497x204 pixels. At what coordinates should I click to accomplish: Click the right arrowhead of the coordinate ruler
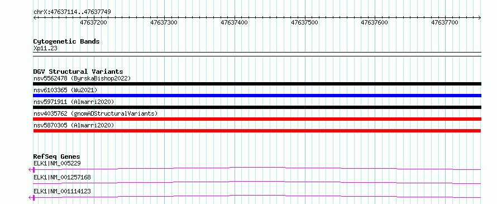(480, 18)
